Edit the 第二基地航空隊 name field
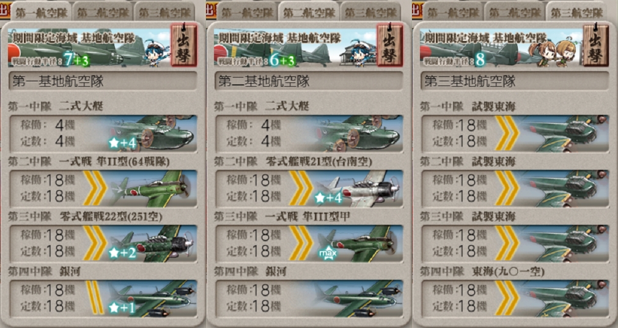The width and height of the screenshot is (618, 328). coord(309,81)
